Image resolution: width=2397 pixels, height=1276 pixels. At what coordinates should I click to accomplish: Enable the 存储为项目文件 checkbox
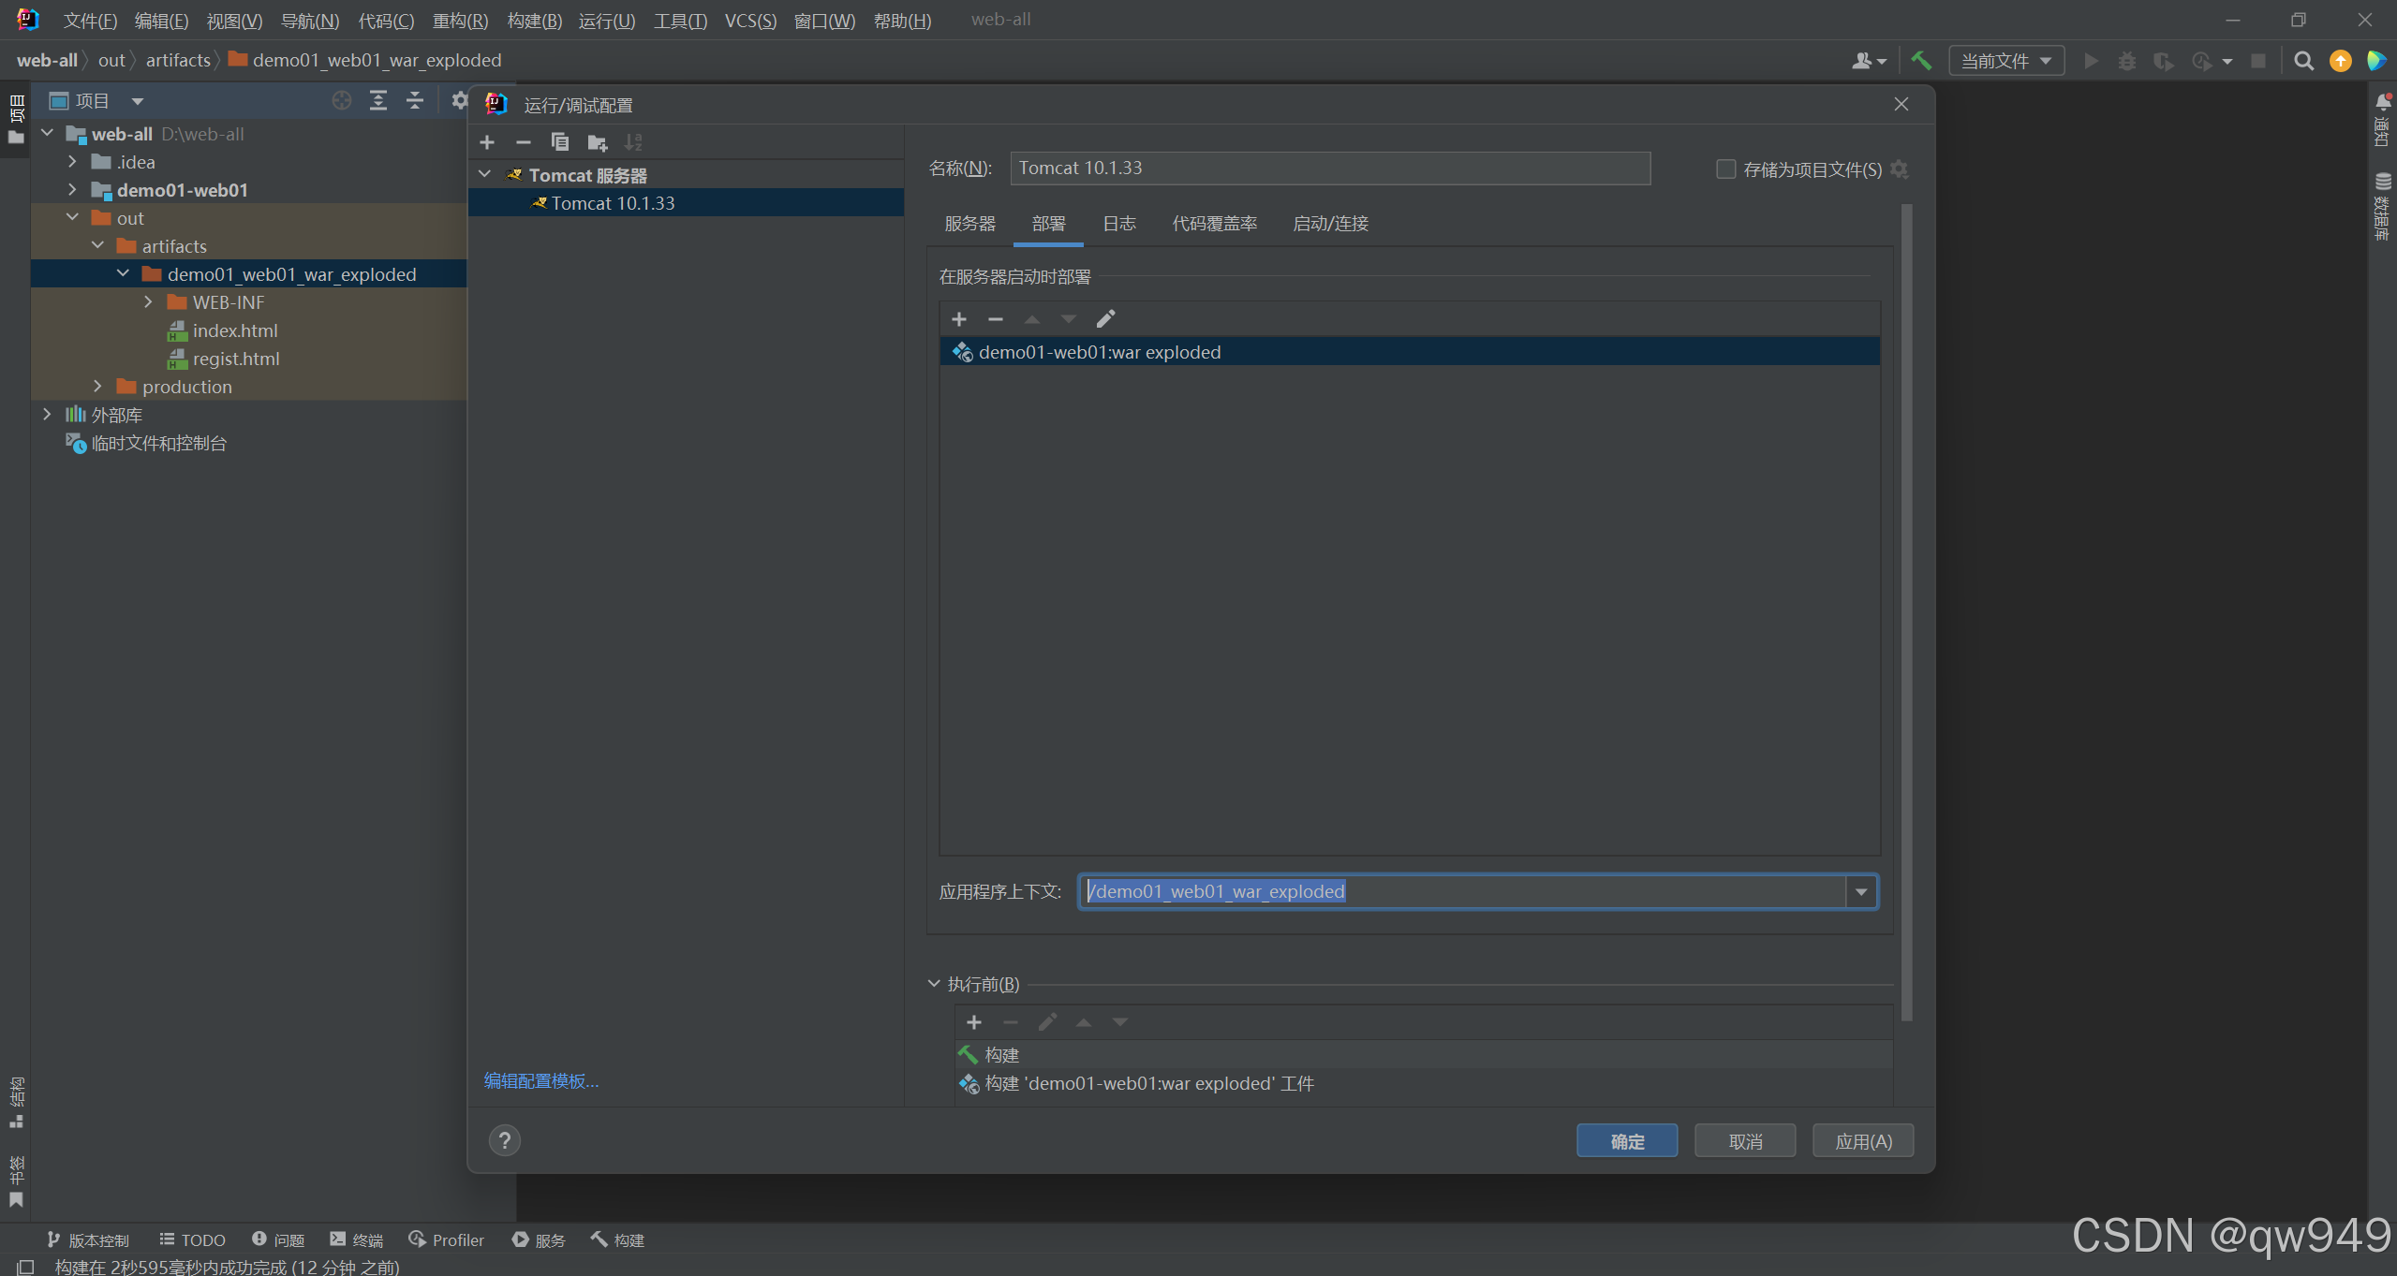pos(1725,169)
